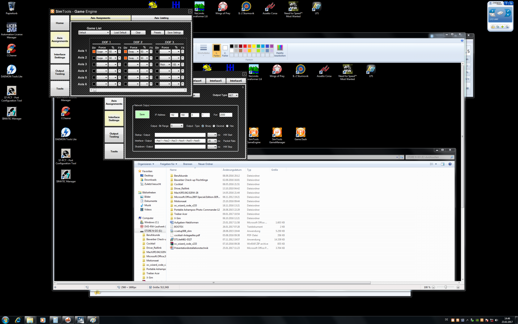Open the Output Type NET dropdown

pos(233,95)
